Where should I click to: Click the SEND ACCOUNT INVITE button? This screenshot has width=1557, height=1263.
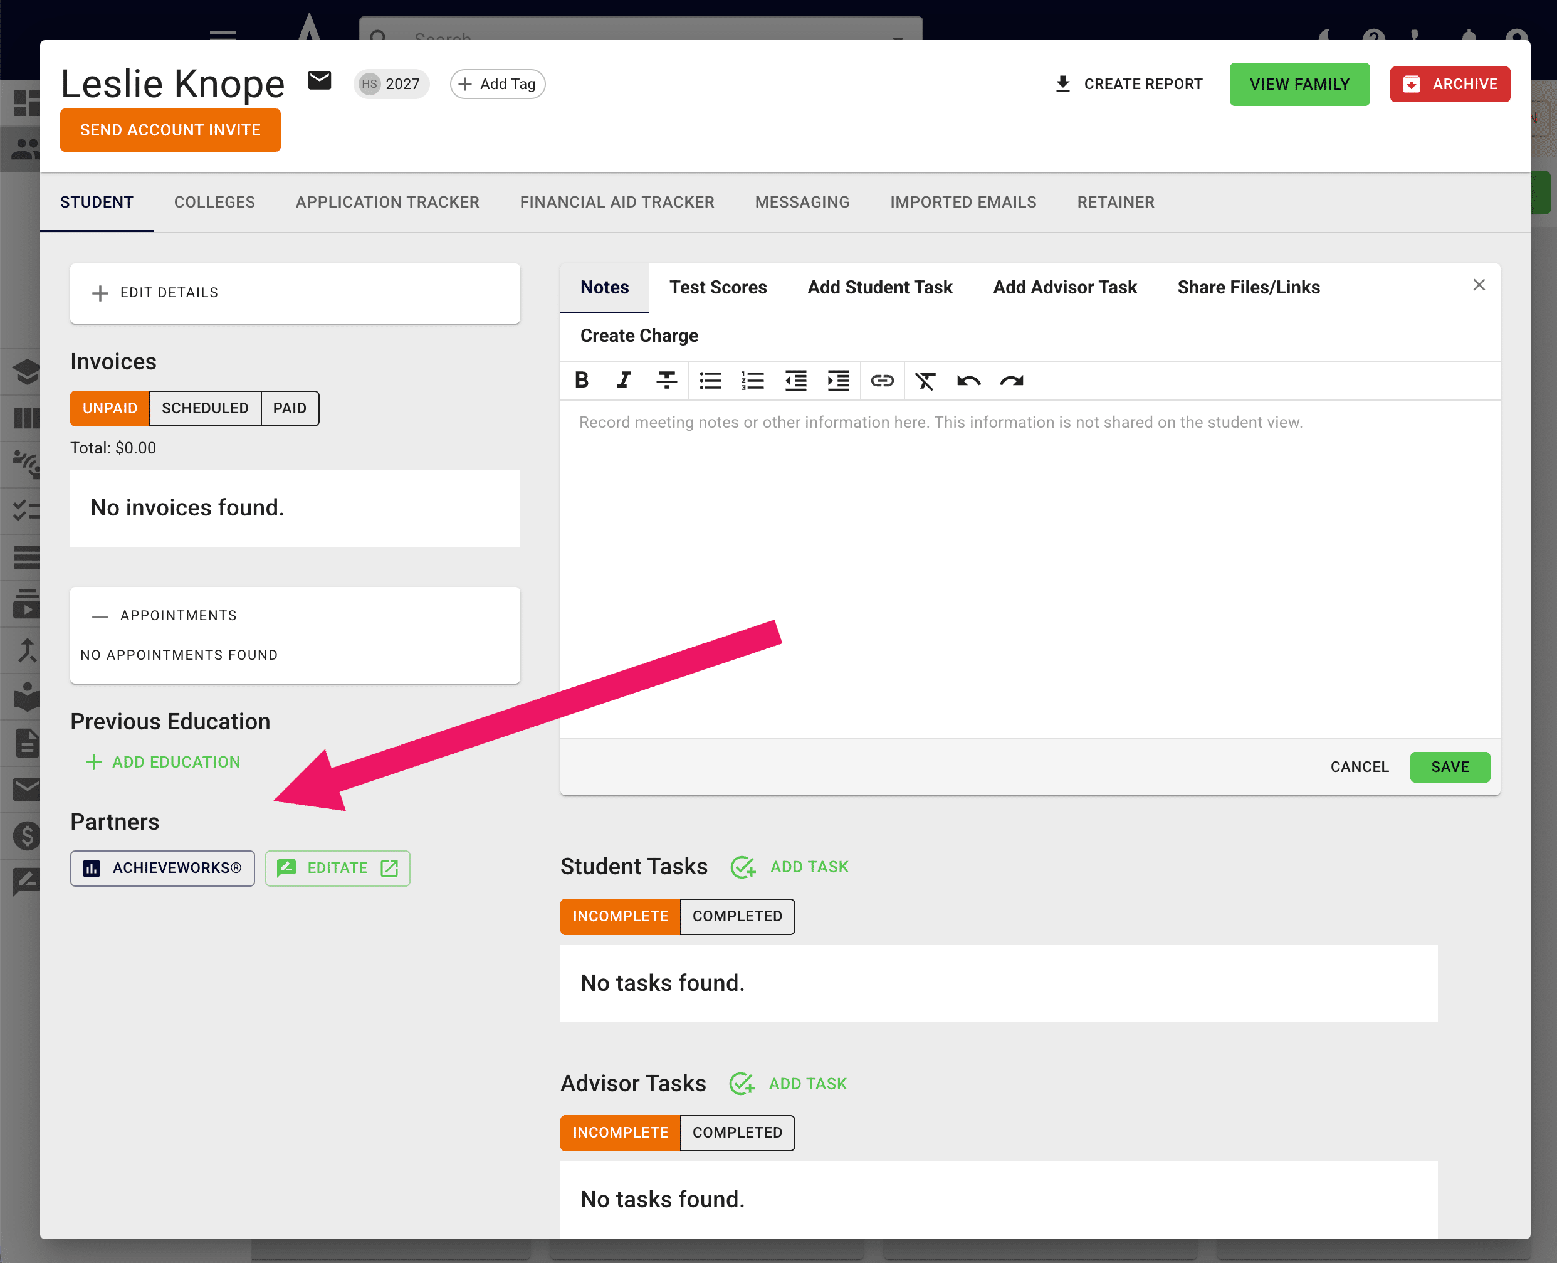(x=170, y=130)
